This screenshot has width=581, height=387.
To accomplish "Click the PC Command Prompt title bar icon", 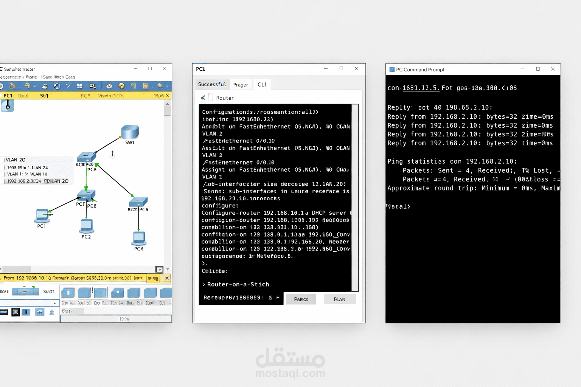I will pos(392,70).
